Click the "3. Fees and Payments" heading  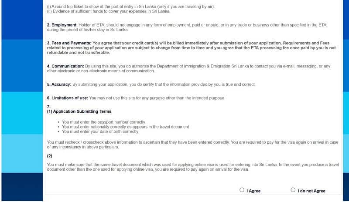69,43
